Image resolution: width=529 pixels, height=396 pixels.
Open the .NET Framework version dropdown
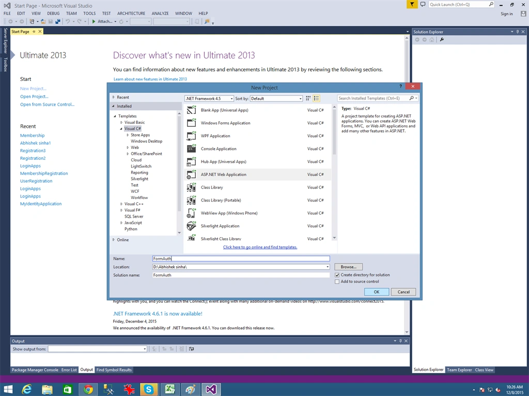pos(209,98)
